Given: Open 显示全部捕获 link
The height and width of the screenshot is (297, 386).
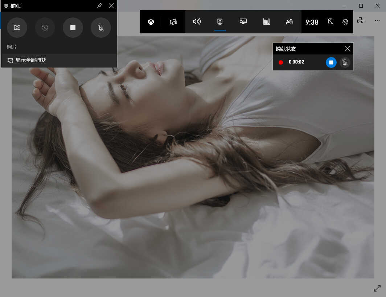Looking at the screenshot, I should point(30,60).
